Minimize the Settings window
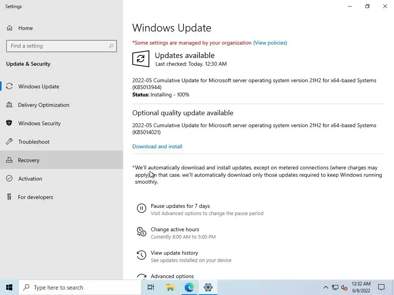 point(350,6)
